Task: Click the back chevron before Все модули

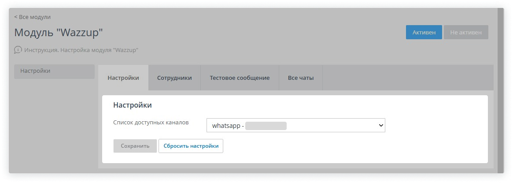Action: pyautogui.click(x=16, y=17)
